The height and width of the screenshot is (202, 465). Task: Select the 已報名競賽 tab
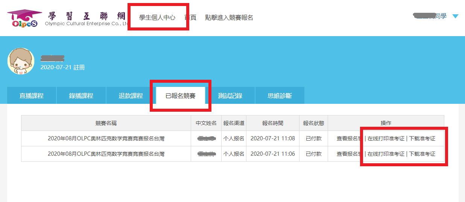coord(181,96)
